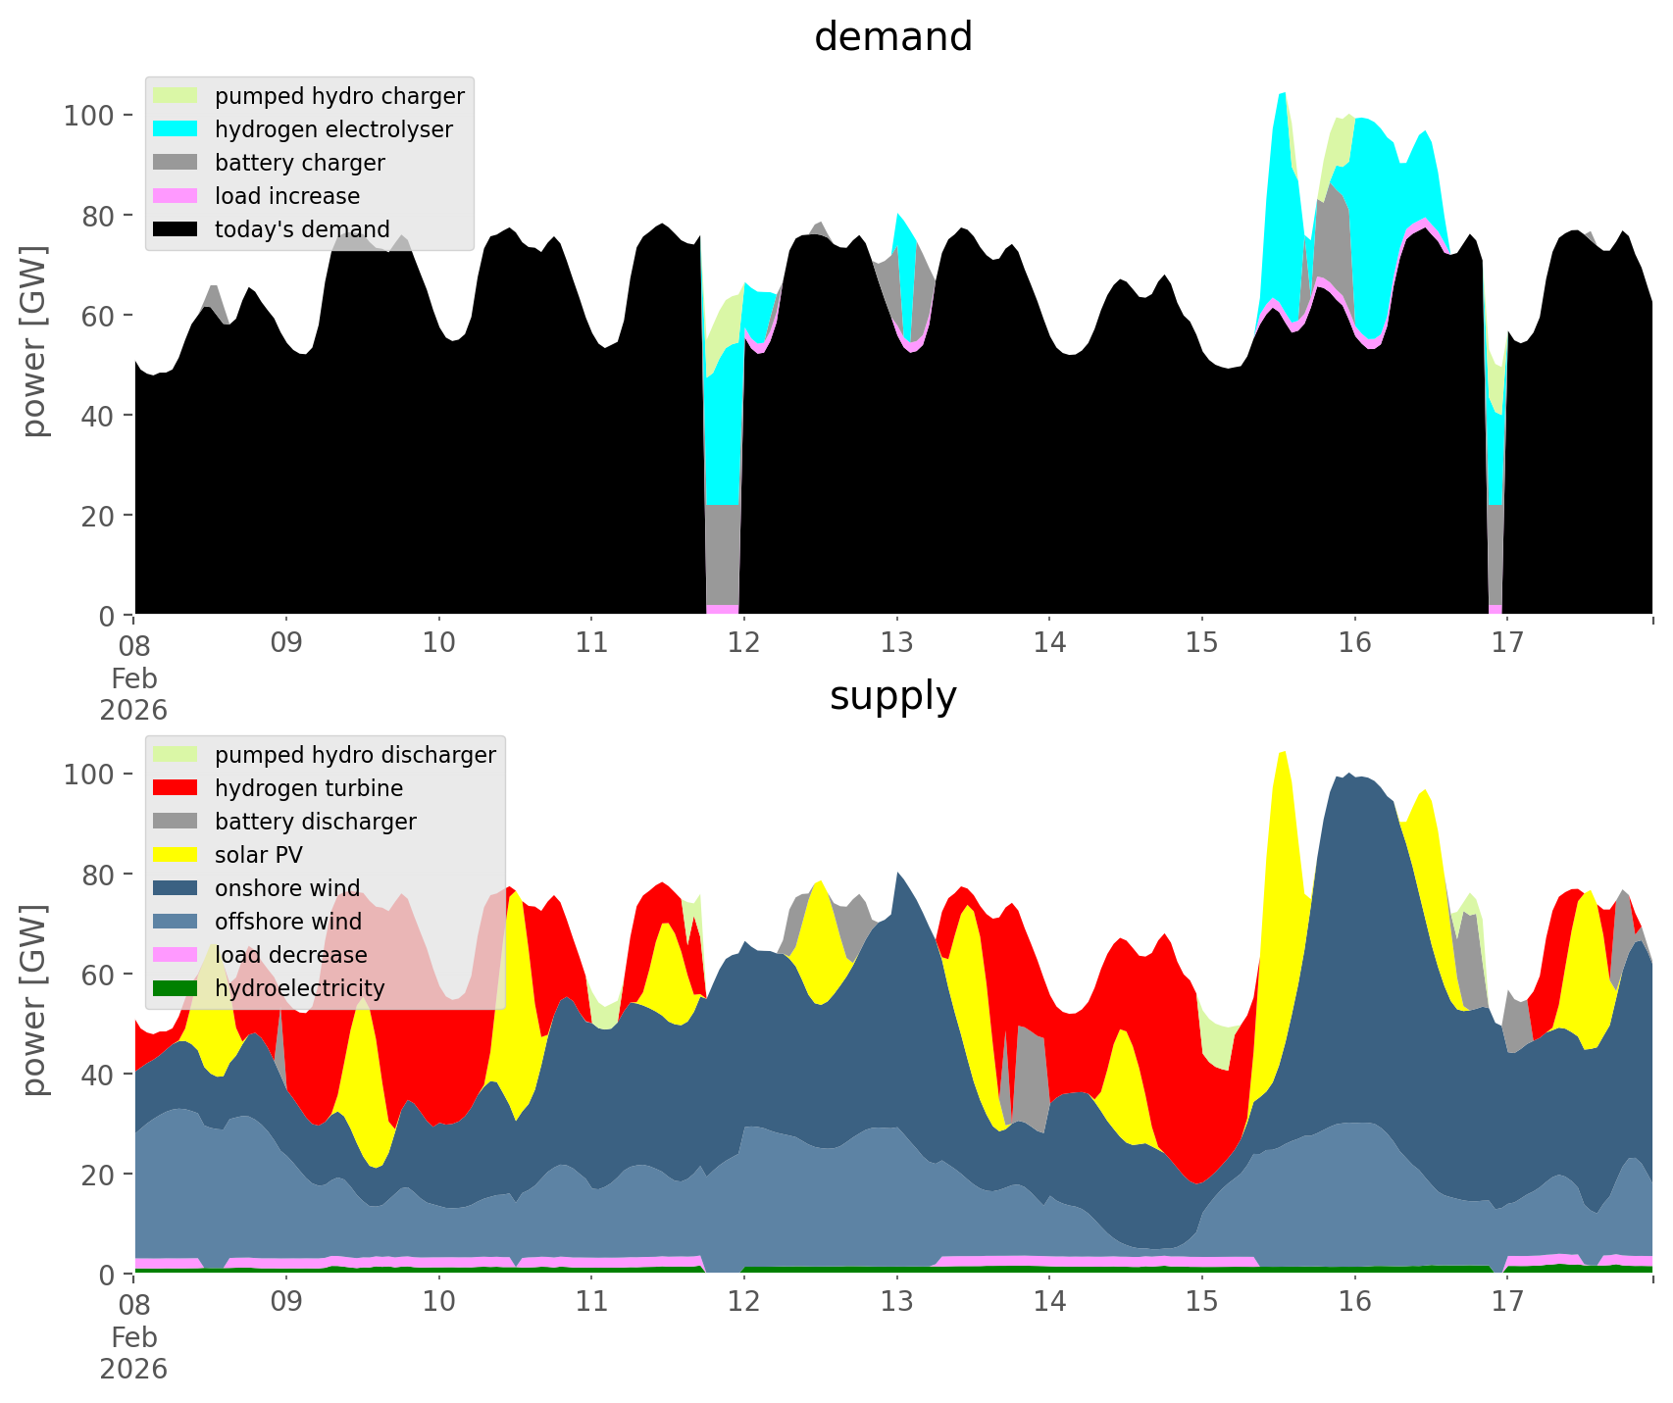
Task: Click the 12 date tick on demand chart
Action: click(x=744, y=643)
